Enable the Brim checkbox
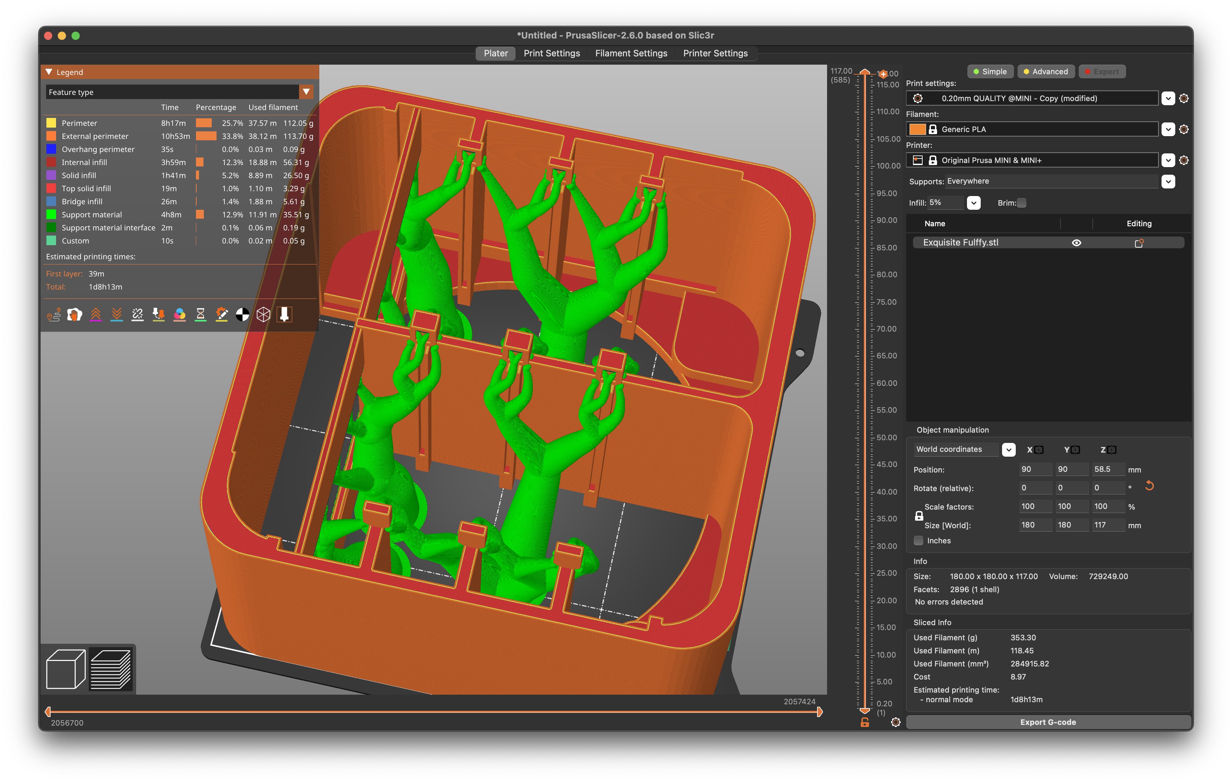Viewport: 1232px width, 782px height. [x=1022, y=203]
